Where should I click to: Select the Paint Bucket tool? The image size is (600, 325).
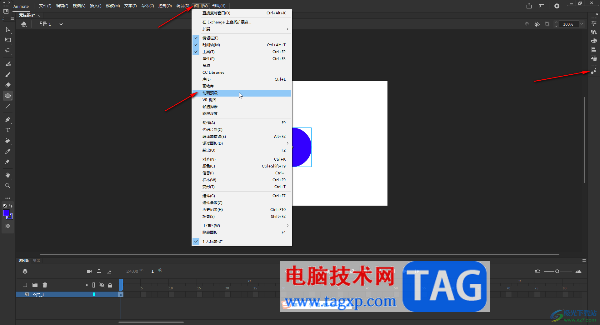click(8, 141)
